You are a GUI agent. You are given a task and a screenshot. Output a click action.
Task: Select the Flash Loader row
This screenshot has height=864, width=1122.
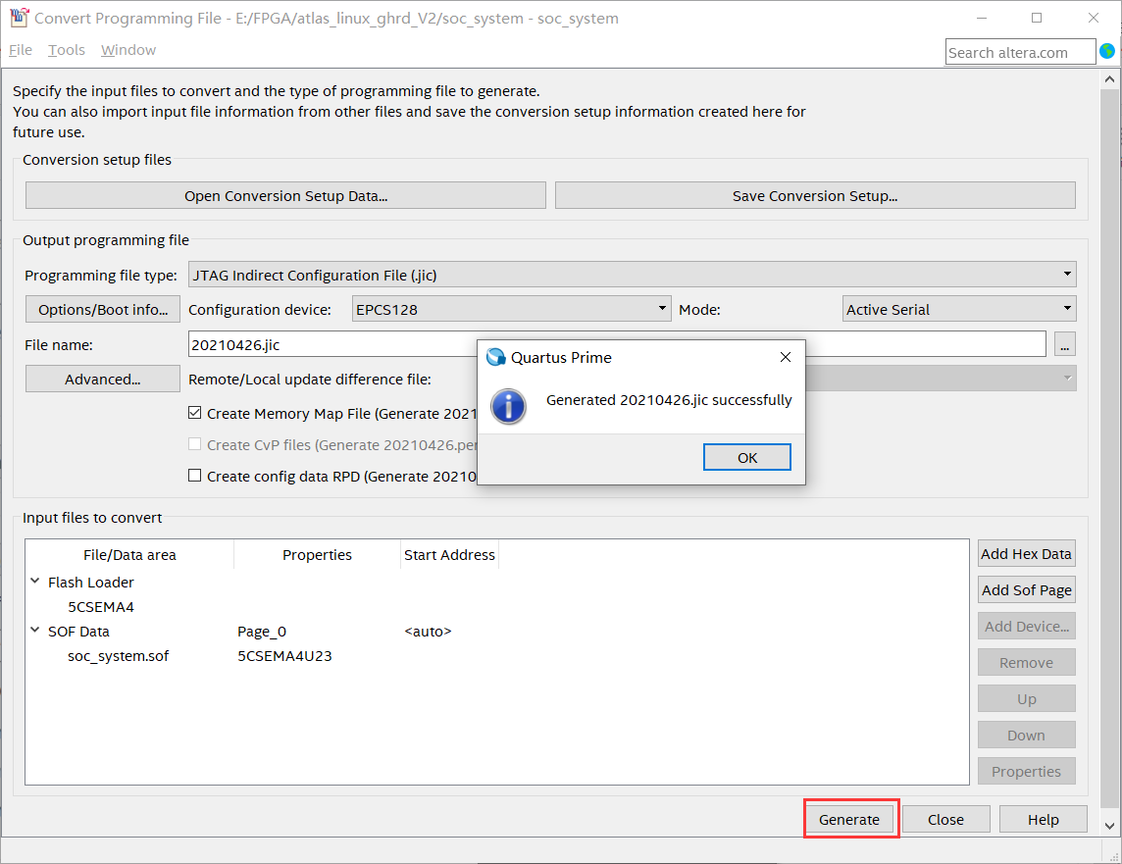click(91, 583)
